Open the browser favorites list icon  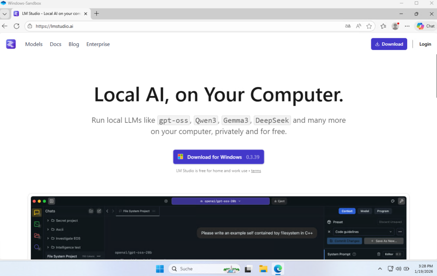point(383,26)
